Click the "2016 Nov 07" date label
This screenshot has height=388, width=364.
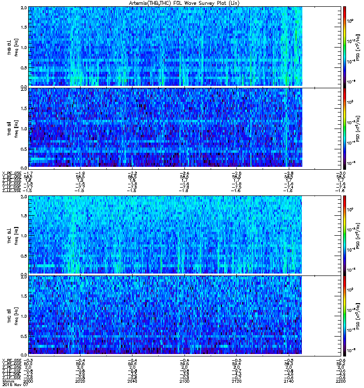(16, 385)
